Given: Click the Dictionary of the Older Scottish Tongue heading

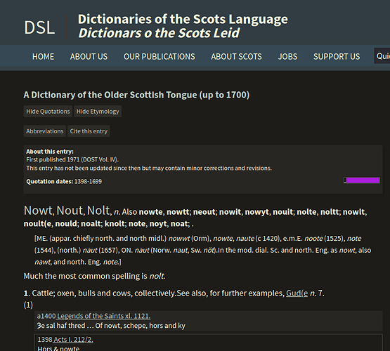Looking at the screenshot, I should point(136,95).
